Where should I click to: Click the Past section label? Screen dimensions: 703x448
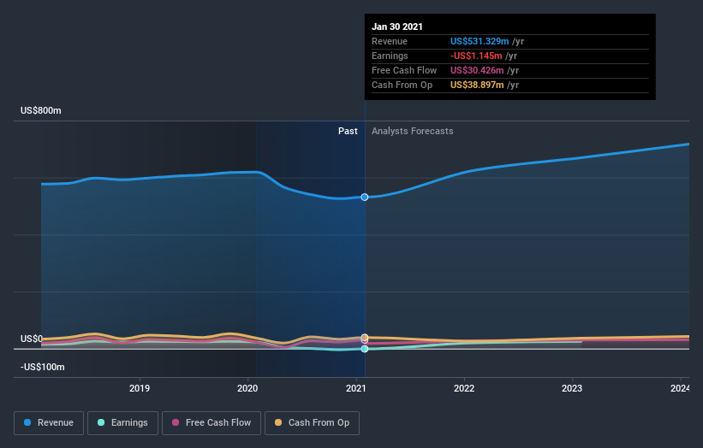click(348, 131)
